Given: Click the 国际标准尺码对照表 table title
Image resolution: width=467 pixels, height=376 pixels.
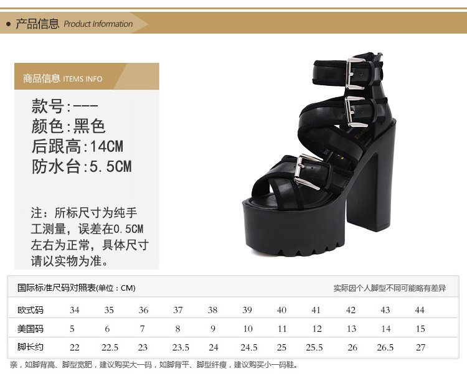Looking at the screenshot, I should 76,288.
